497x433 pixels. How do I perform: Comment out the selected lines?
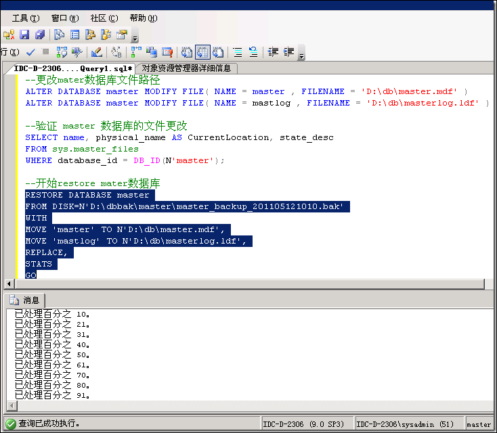[x=238, y=52]
